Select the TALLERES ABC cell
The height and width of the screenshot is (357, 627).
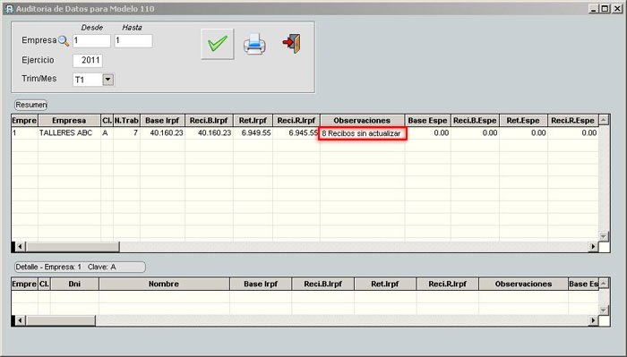click(x=69, y=133)
